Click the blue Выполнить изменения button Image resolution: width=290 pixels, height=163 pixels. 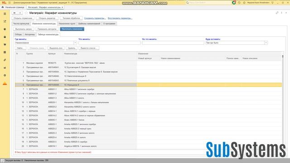pyautogui.click(x=72, y=29)
